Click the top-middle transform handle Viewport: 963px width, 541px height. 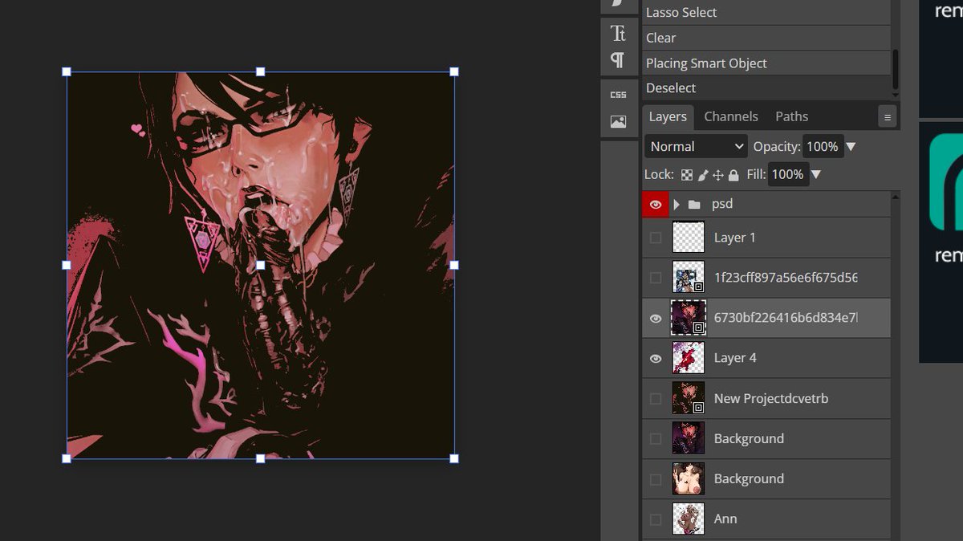coord(260,71)
